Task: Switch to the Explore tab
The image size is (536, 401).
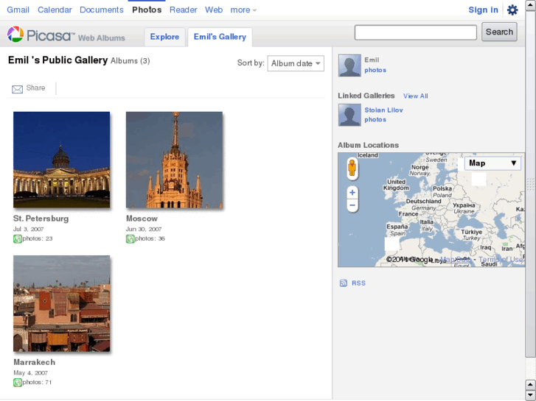Action: (x=164, y=37)
